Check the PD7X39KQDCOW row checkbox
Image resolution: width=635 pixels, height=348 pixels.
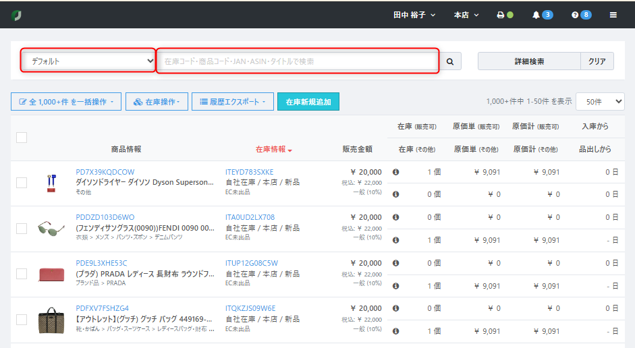point(22,183)
